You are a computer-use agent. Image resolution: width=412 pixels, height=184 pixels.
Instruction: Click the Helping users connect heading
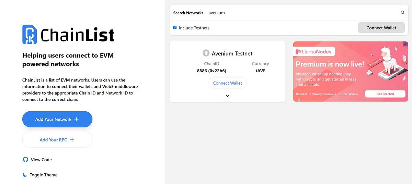(68, 60)
